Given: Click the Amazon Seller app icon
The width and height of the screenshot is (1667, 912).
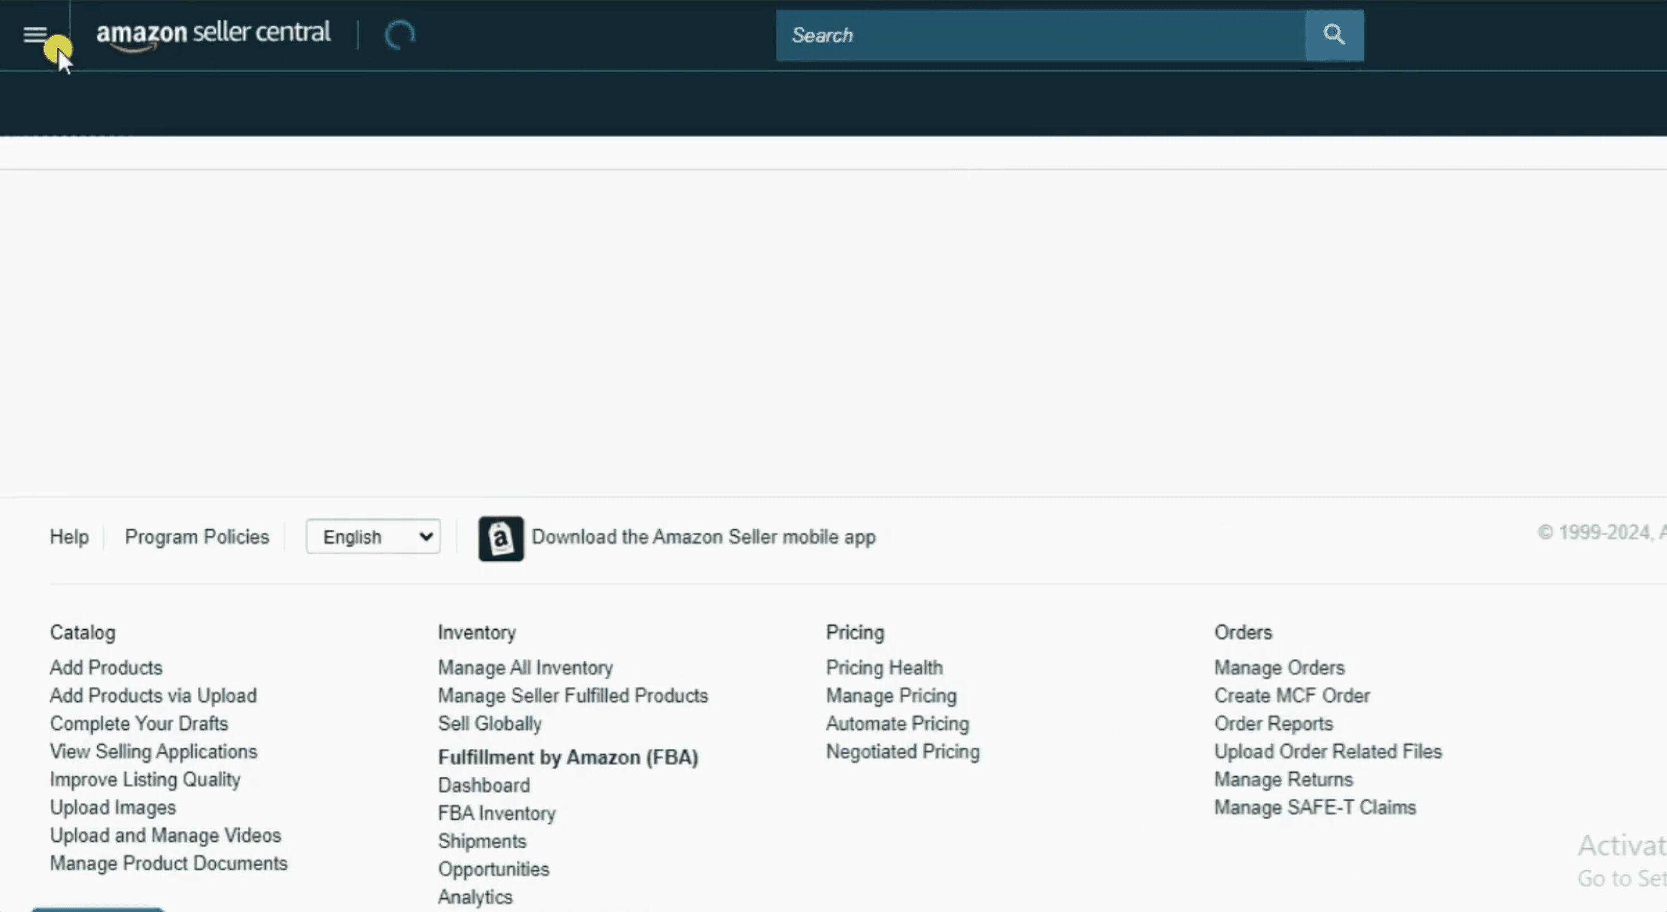Looking at the screenshot, I should 501,538.
